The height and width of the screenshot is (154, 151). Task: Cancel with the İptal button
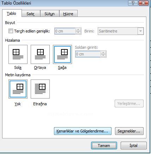[x=134, y=146]
